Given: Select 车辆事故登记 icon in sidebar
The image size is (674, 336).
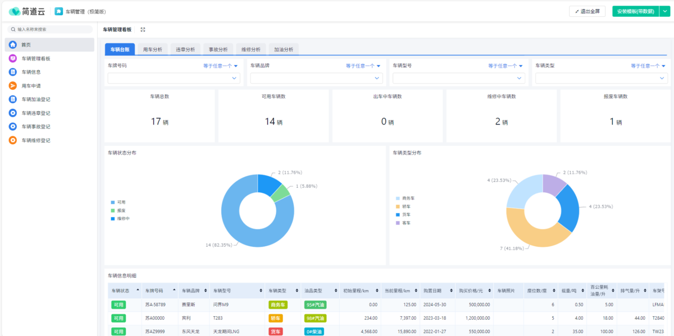Looking at the screenshot, I should 12,127.
